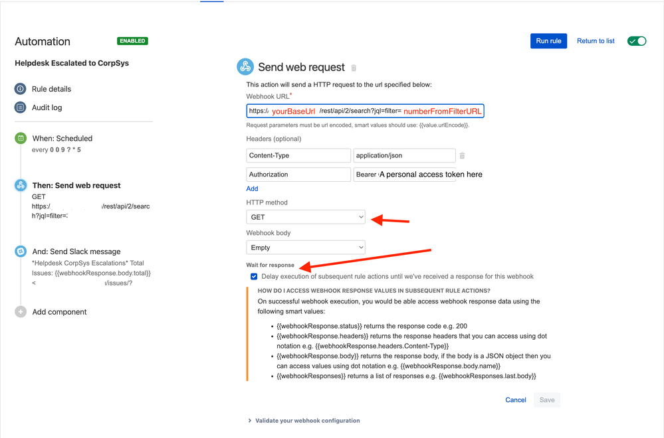Select the Then: Send web request step
The width and height of the screenshot is (664, 438).
pyautogui.click(x=76, y=185)
